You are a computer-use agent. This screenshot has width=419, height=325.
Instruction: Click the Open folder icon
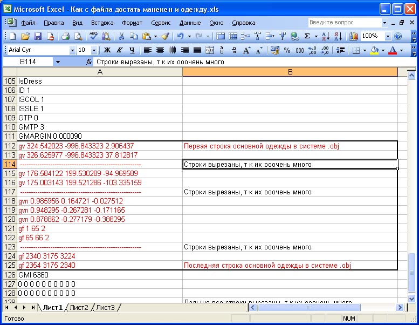(x=25, y=36)
